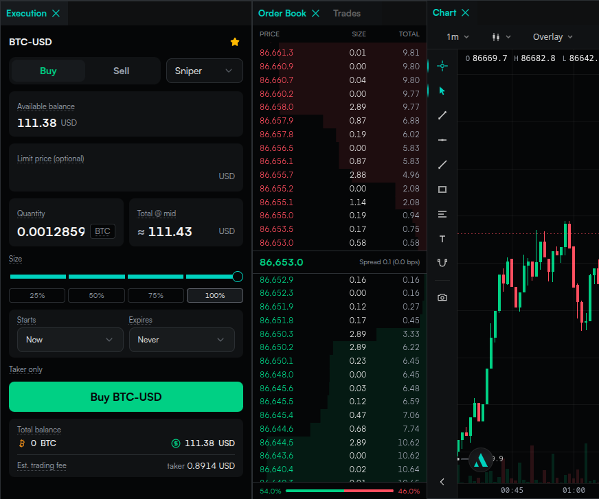
Task: Select the Order Book tab
Action: coord(282,13)
